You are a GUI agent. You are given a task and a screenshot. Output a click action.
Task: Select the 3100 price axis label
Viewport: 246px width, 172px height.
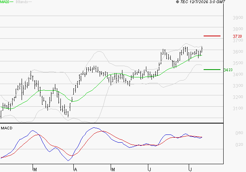(238, 108)
